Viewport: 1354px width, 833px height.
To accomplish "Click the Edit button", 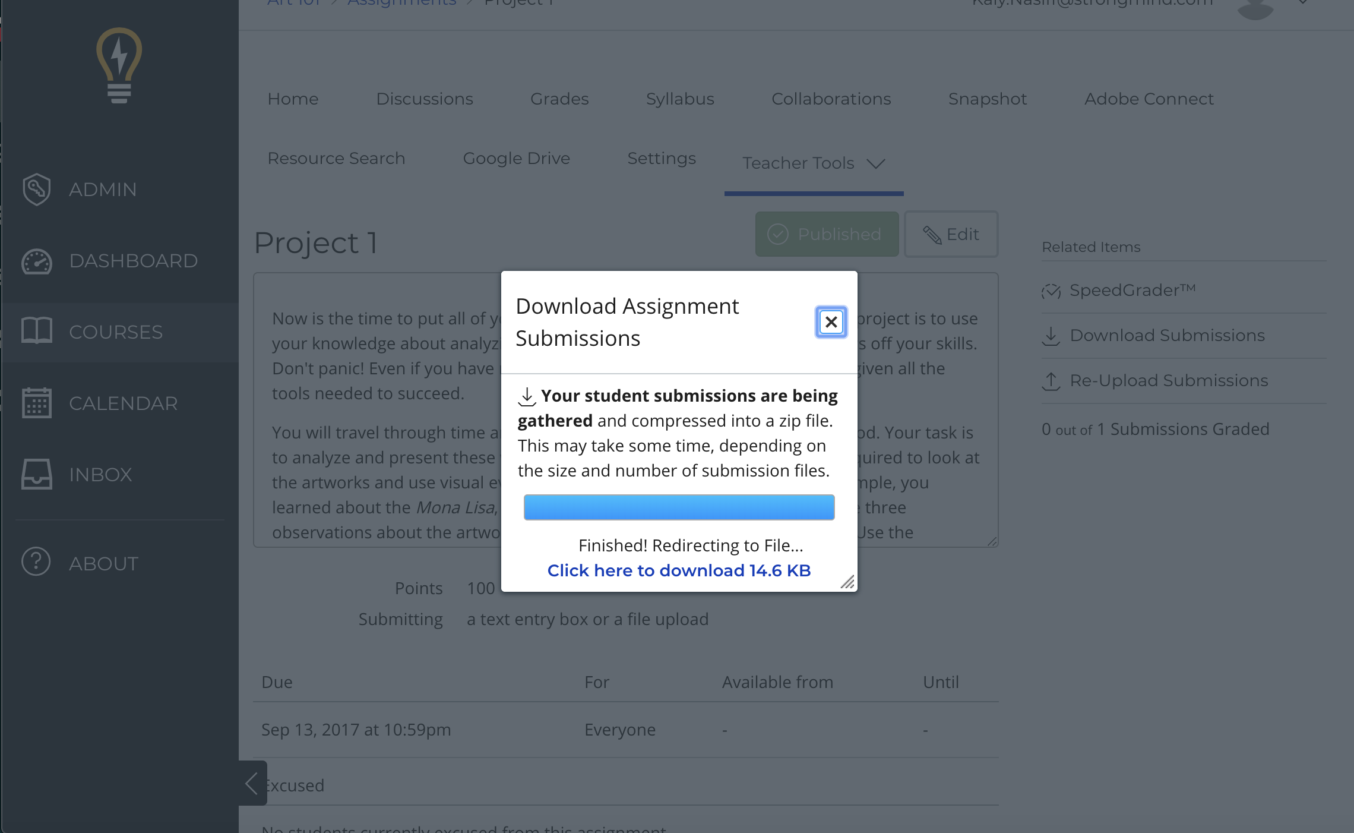I will 951,234.
